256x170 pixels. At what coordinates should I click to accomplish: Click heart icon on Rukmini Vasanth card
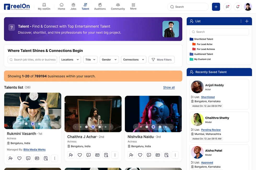[x=19, y=158]
